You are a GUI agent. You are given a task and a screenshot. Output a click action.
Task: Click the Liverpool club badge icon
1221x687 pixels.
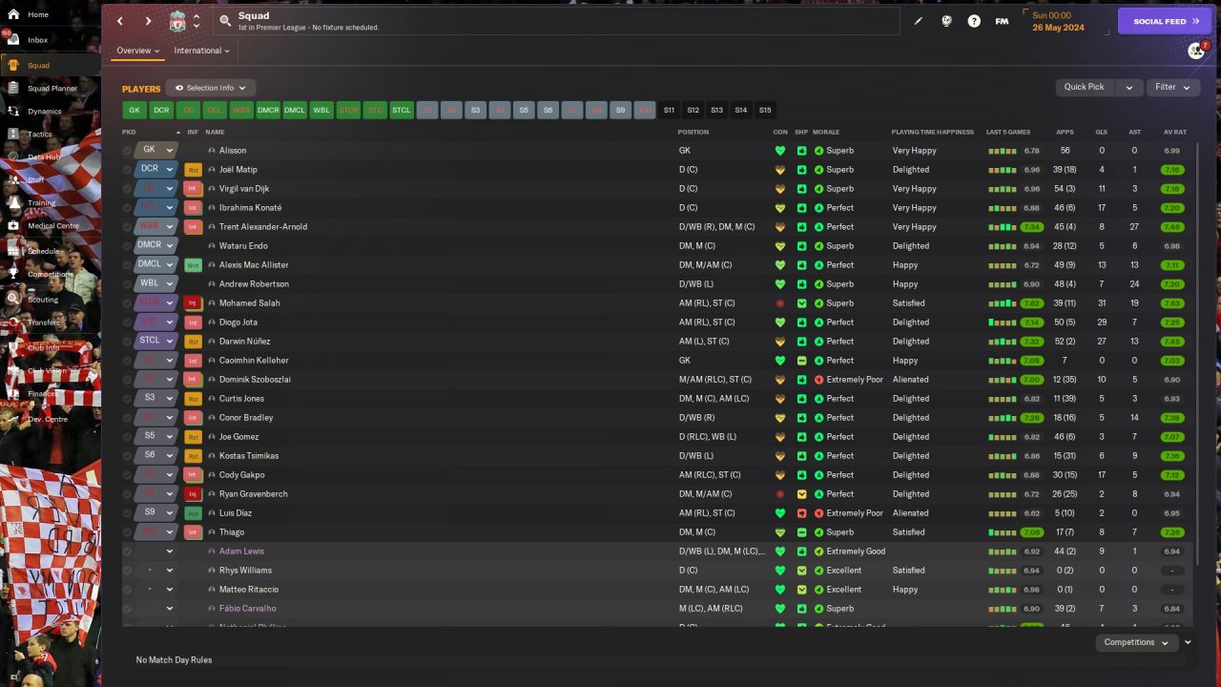pyautogui.click(x=177, y=21)
